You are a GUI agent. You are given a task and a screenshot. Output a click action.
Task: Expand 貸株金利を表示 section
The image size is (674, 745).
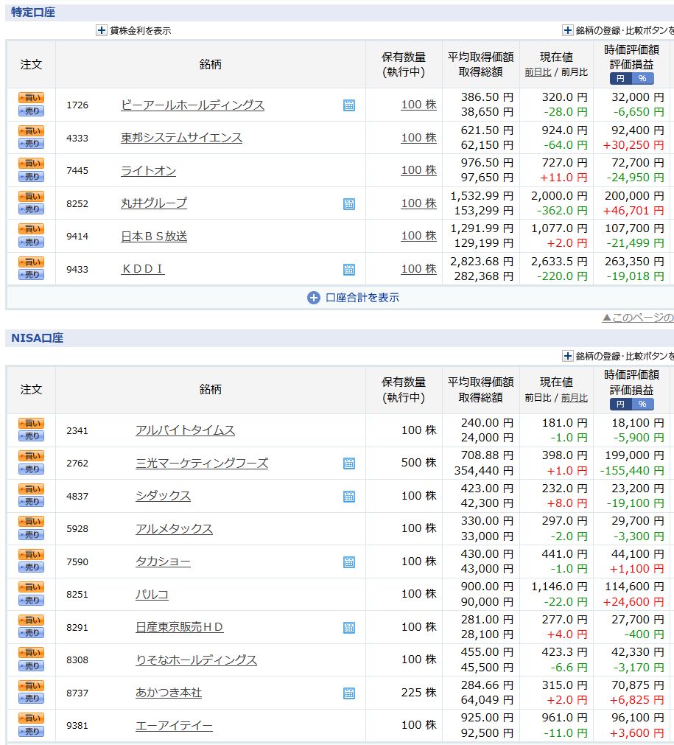pyautogui.click(x=134, y=30)
